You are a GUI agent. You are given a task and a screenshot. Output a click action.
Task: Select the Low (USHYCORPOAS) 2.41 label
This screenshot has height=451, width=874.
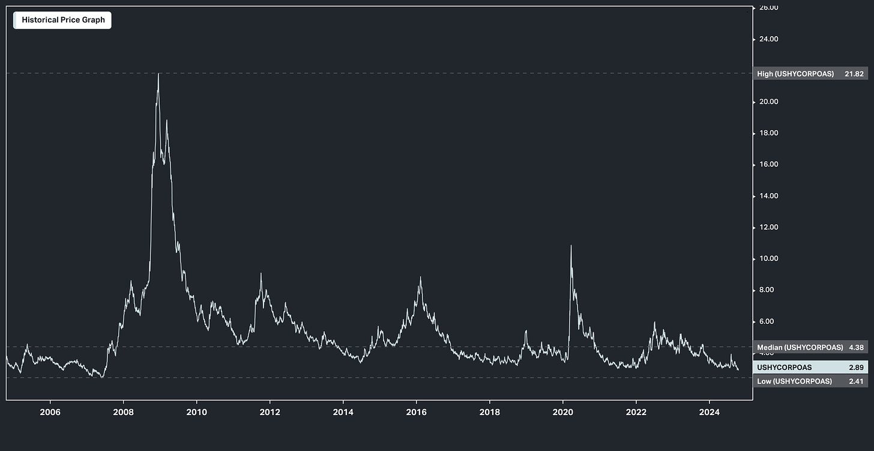pos(810,381)
